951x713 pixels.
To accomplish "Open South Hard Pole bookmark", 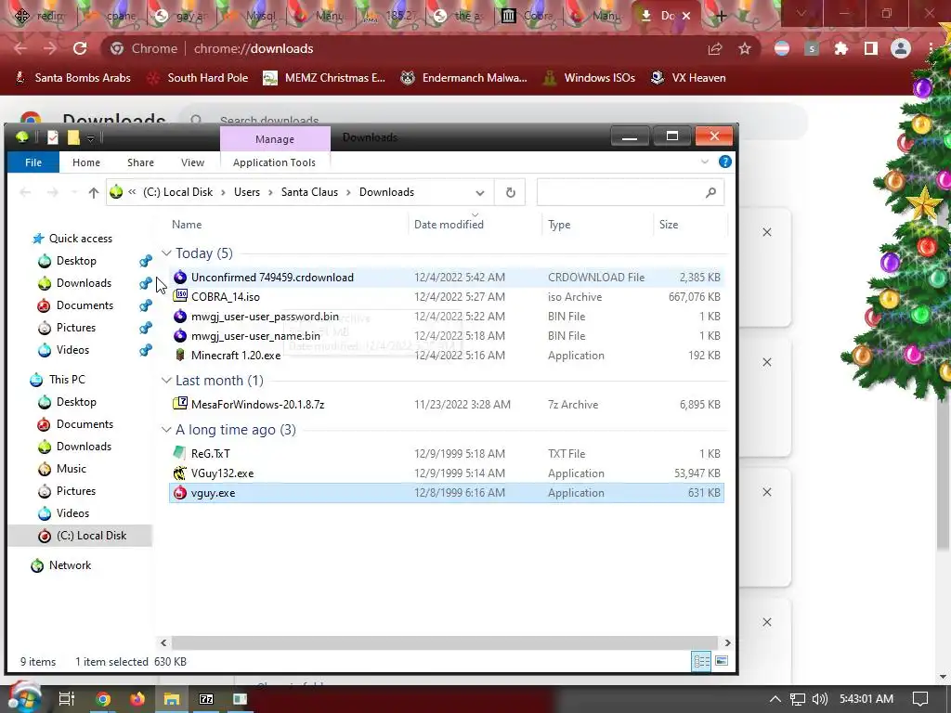I will [198, 78].
